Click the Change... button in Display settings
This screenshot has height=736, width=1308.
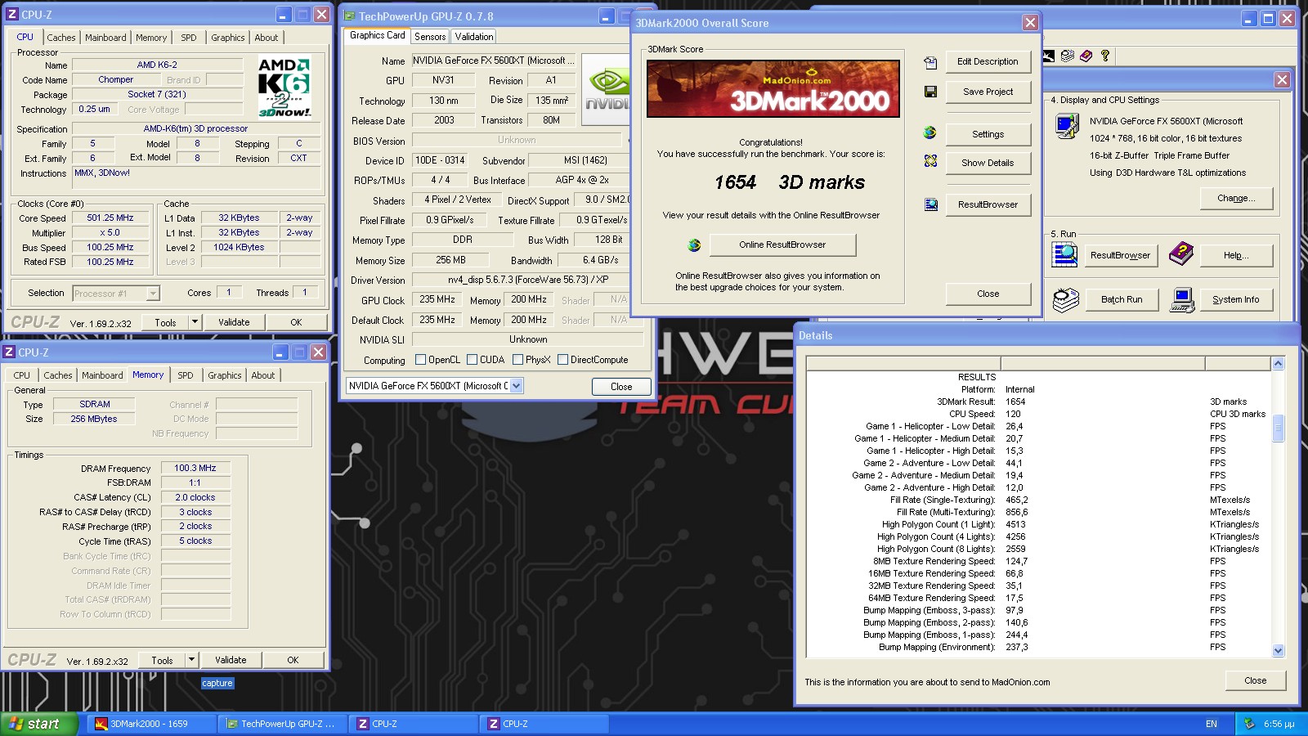(x=1236, y=198)
